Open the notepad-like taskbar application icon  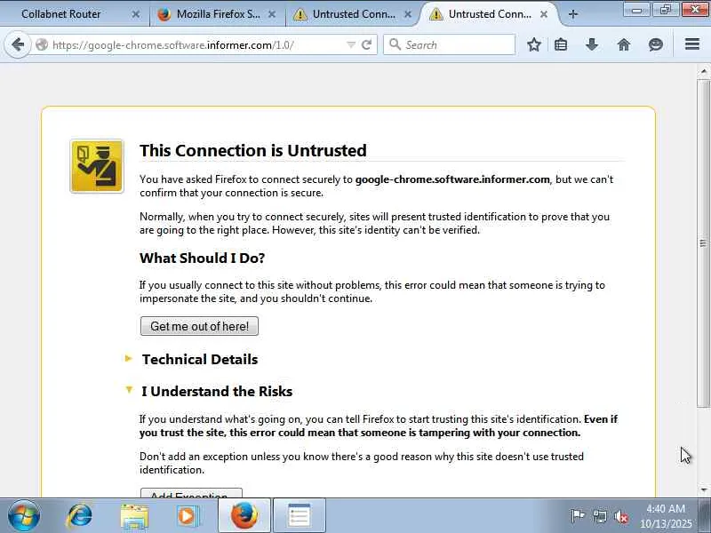300,516
